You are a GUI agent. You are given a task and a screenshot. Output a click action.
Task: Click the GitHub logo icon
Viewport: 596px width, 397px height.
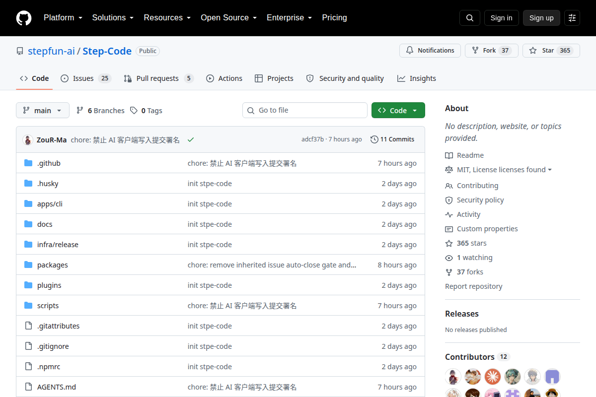click(x=24, y=18)
